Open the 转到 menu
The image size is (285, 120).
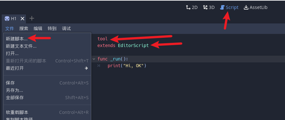(x=52, y=28)
